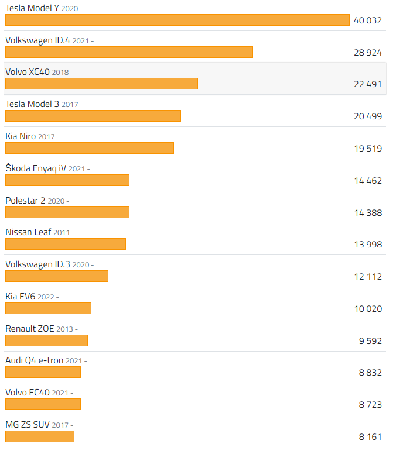This screenshot has width=396, height=451.
Task: Click the highlighted Volvo XC40 bar
Action: point(101,84)
